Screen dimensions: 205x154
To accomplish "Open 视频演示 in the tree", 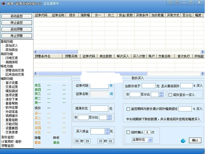I will pyautogui.click(x=11, y=116).
